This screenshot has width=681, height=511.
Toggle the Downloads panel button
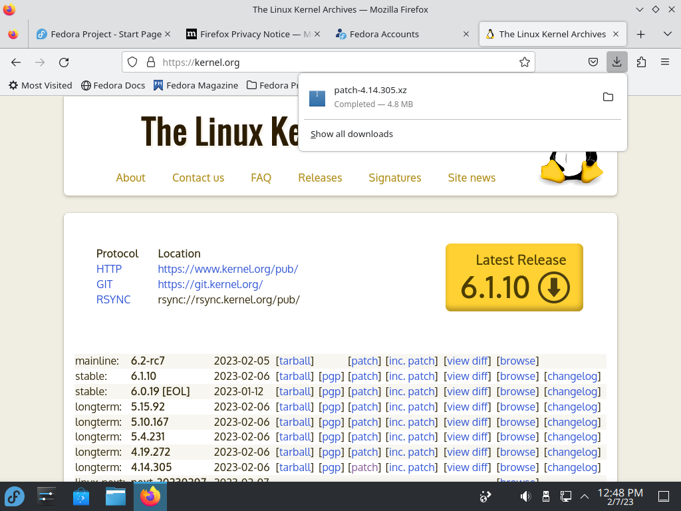616,62
